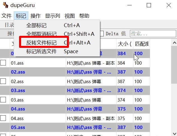Click match 100 in blue 02.ass row
The width and height of the screenshot is (177, 136).
[x=138, y=72]
